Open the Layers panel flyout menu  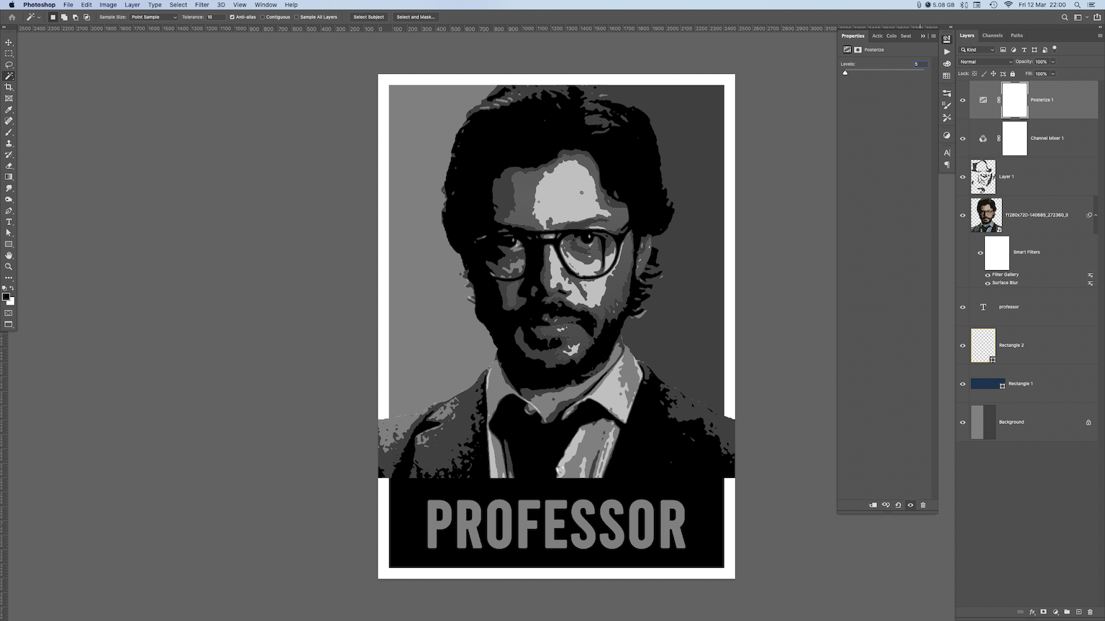click(x=1100, y=35)
